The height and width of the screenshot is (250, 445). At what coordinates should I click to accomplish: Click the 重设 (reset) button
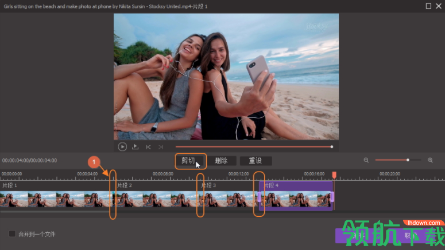coord(256,161)
